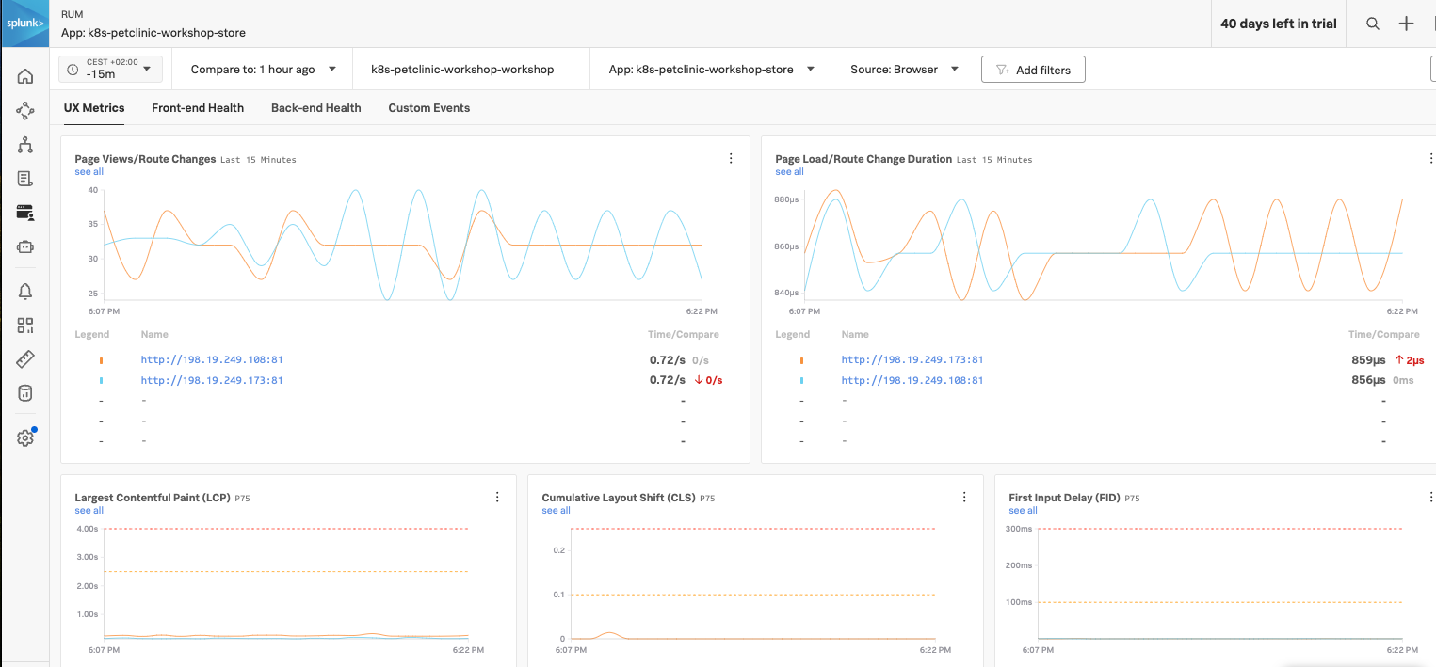Click the Page Load duration line chart area
The image size is (1436, 667).
click(x=1103, y=245)
